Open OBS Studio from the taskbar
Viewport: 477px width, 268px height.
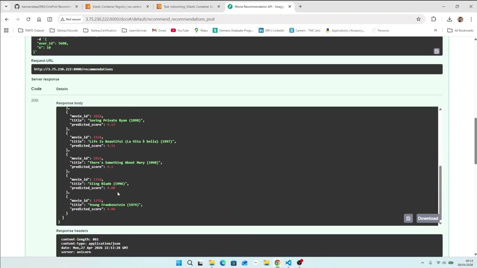[x=299, y=263]
